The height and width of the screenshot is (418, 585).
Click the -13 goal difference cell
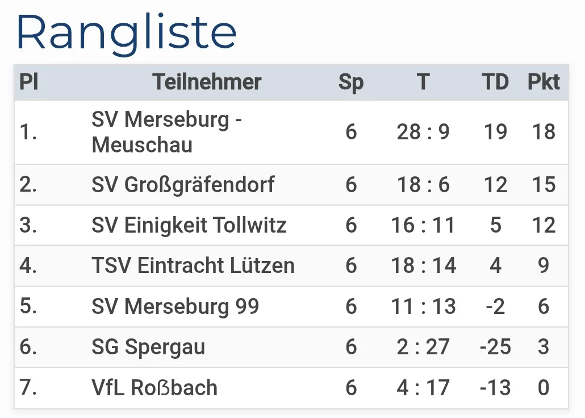click(495, 388)
